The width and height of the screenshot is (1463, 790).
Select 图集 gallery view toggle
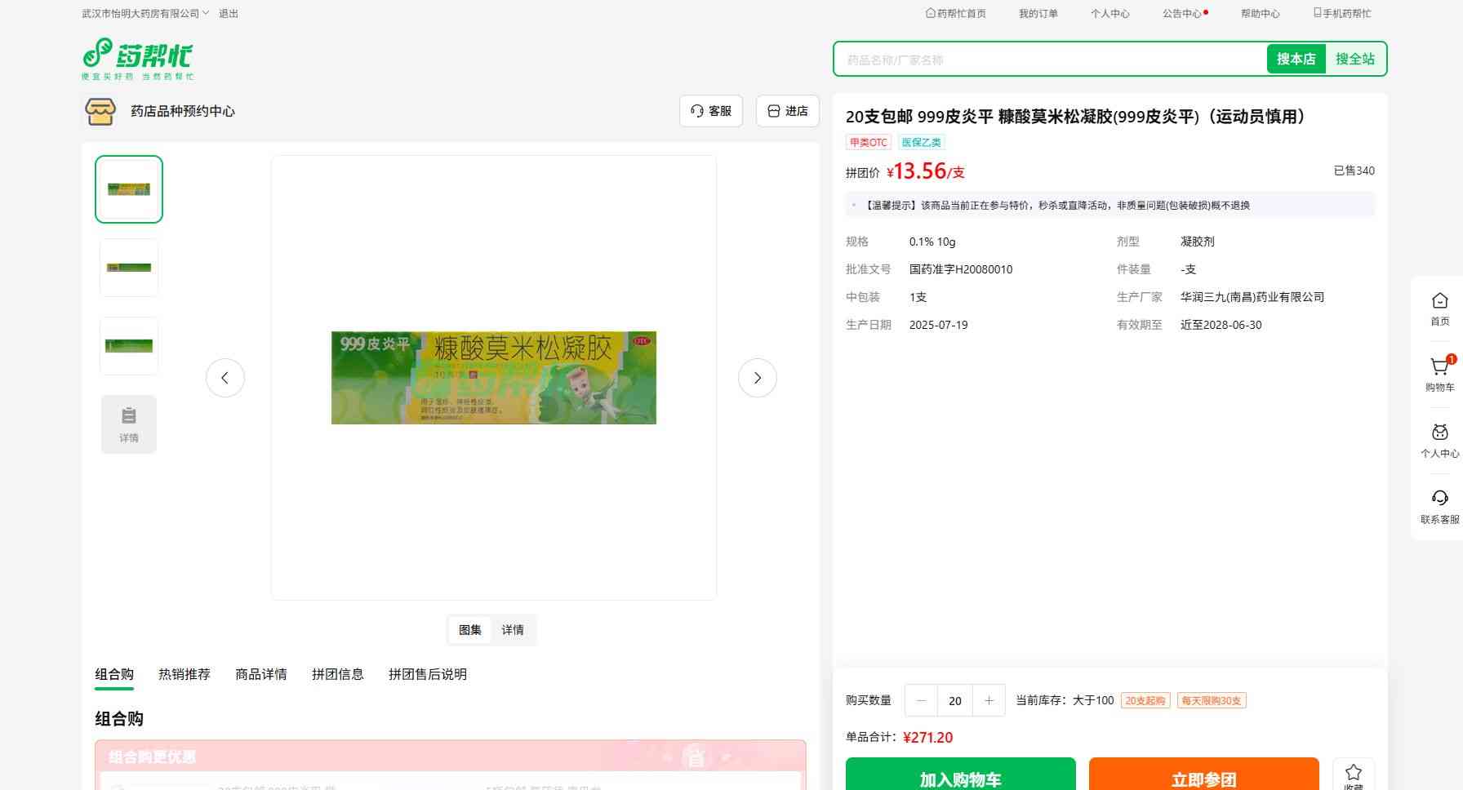(470, 630)
